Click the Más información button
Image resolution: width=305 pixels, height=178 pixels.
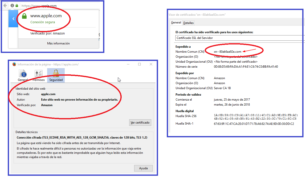coord(58,43)
